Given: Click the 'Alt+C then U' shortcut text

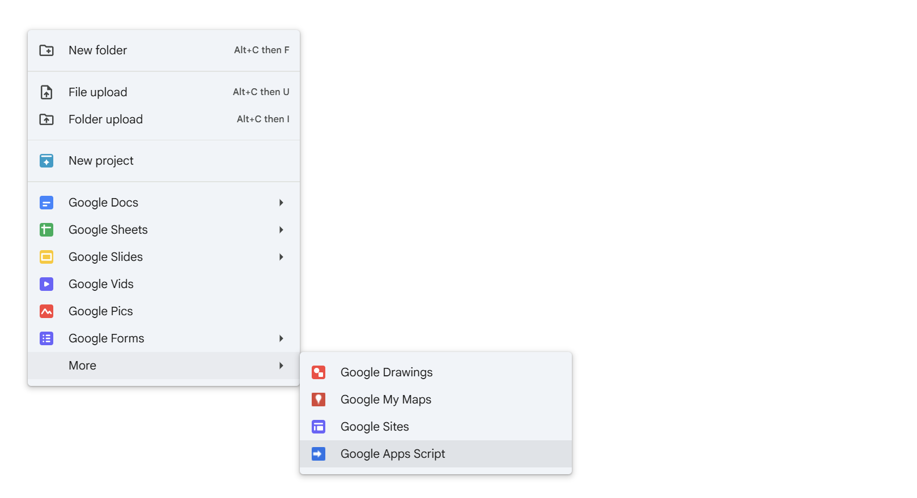Looking at the screenshot, I should pos(261,92).
